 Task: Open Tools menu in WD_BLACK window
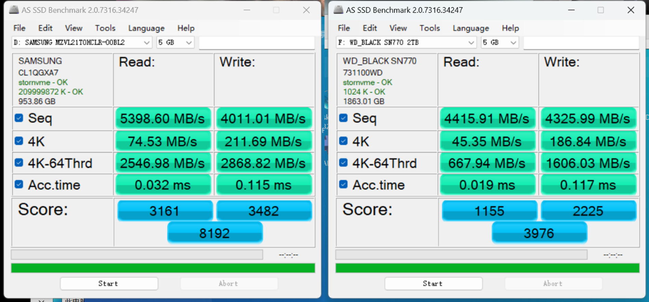[429, 28]
